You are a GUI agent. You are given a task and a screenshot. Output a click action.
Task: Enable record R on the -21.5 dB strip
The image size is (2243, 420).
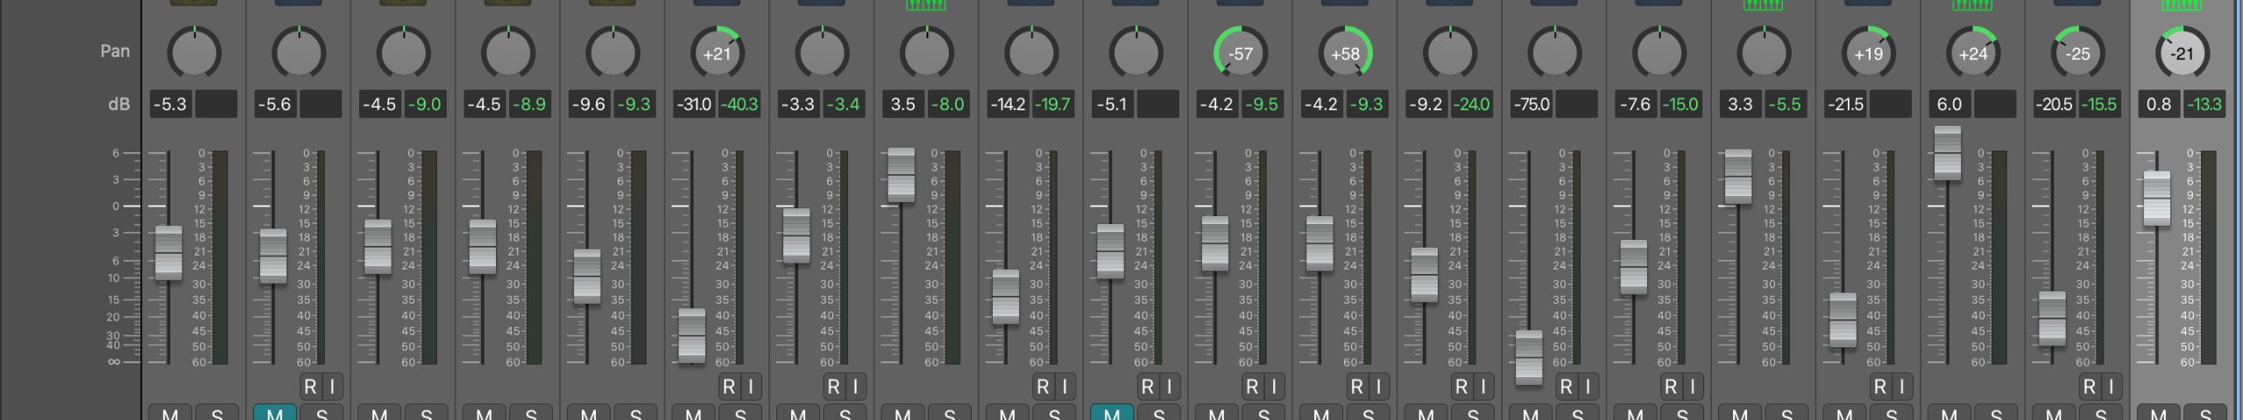[x=1880, y=386]
